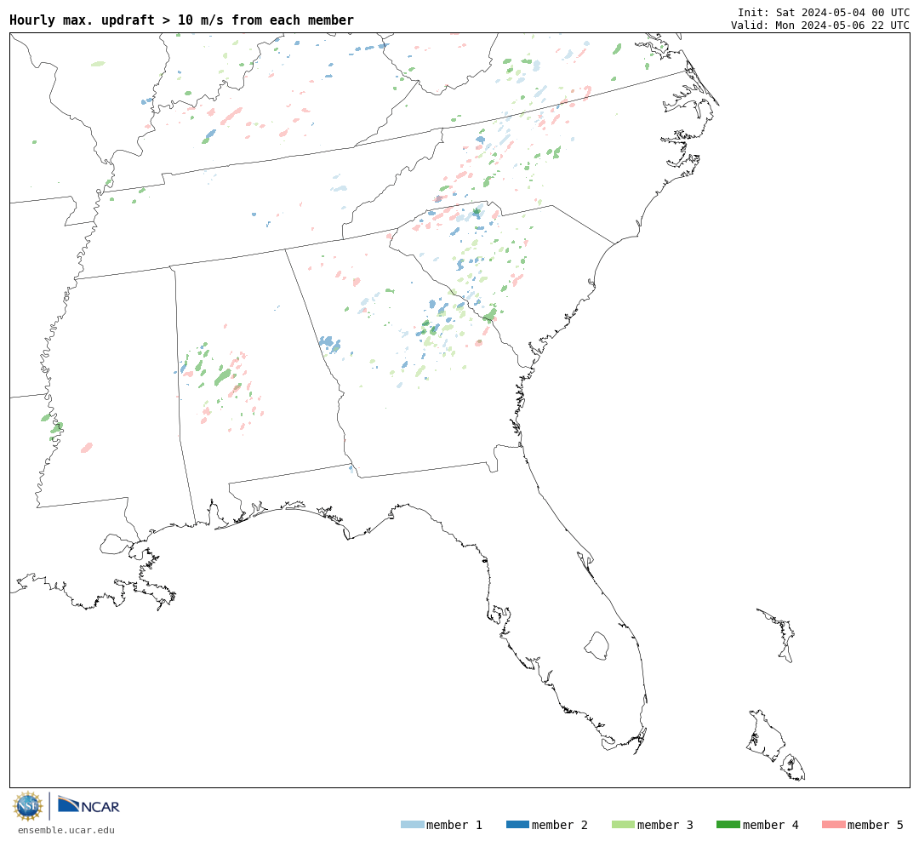This screenshot has height=841, width=919.
Task: Click the member 2 dark blue legend swatch
Action: pyautogui.click(x=517, y=825)
